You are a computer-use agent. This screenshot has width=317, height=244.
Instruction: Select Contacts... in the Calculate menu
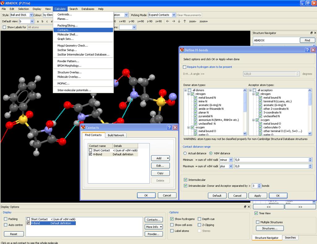click(83, 30)
